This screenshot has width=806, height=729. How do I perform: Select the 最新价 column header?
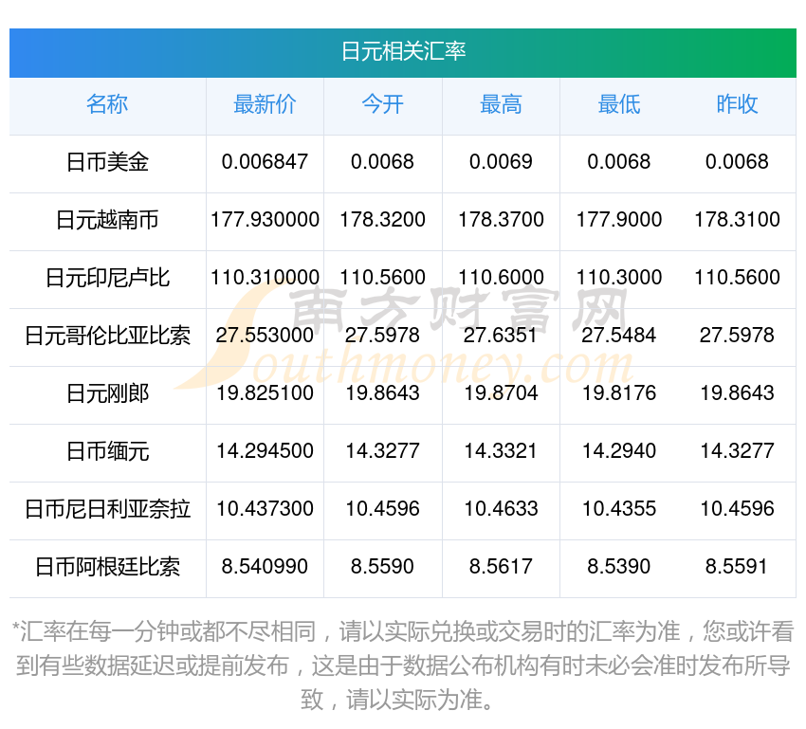[x=265, y=104]
